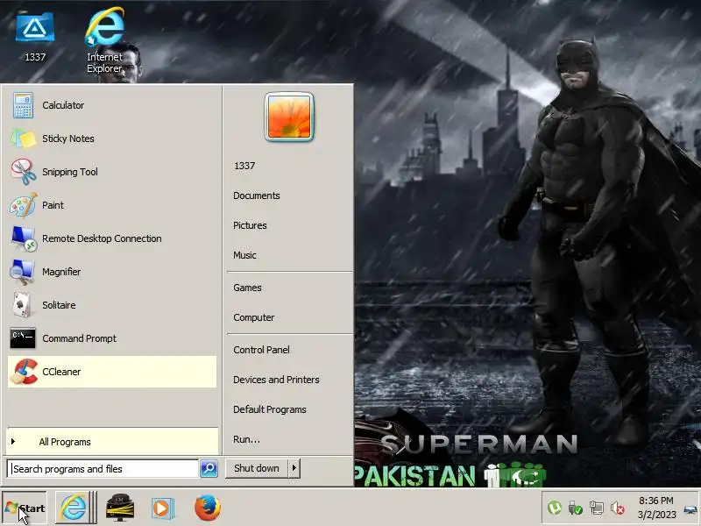
Task: Expand All Programs list
Action: click(112, 442)
